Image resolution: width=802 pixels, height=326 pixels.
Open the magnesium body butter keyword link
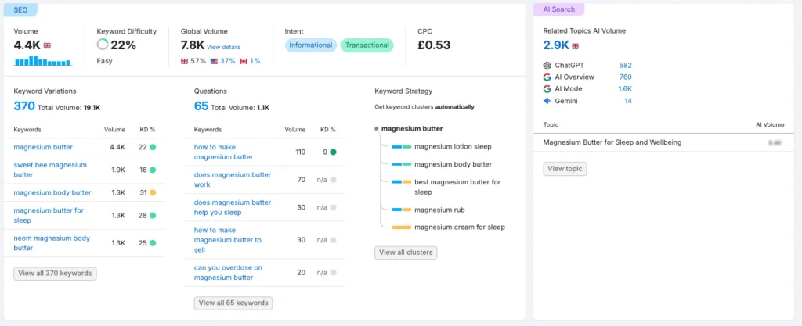click(52, 193)
